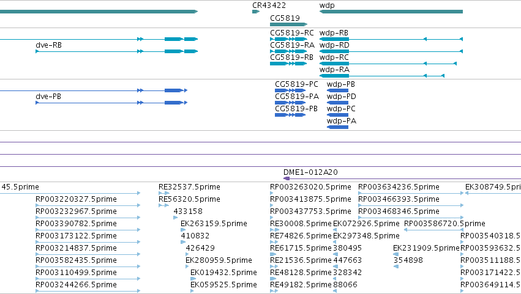This screenshot has height=294, width=521.
Task: Select transcript wdp-RA label
Action: pyautogui.click(x=334, y=70)
